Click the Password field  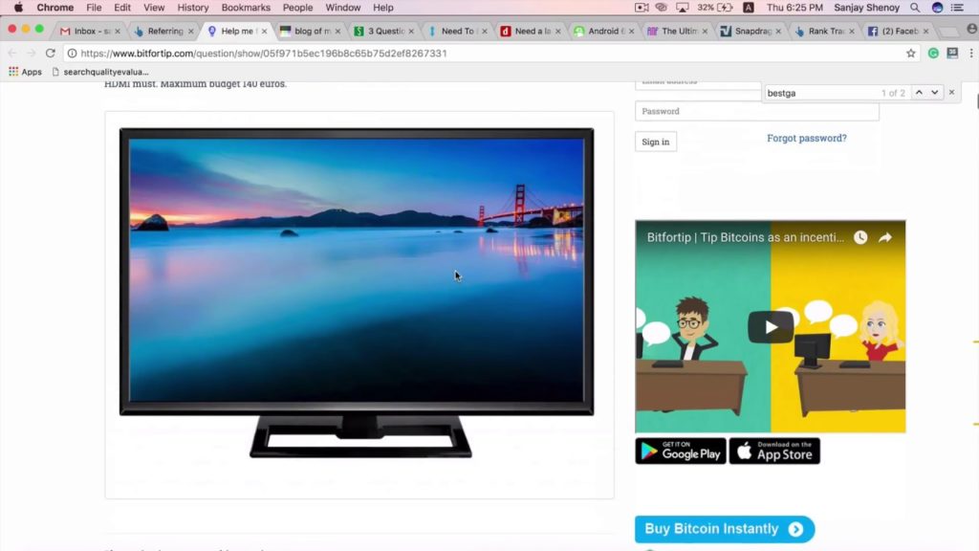(757, 111)
